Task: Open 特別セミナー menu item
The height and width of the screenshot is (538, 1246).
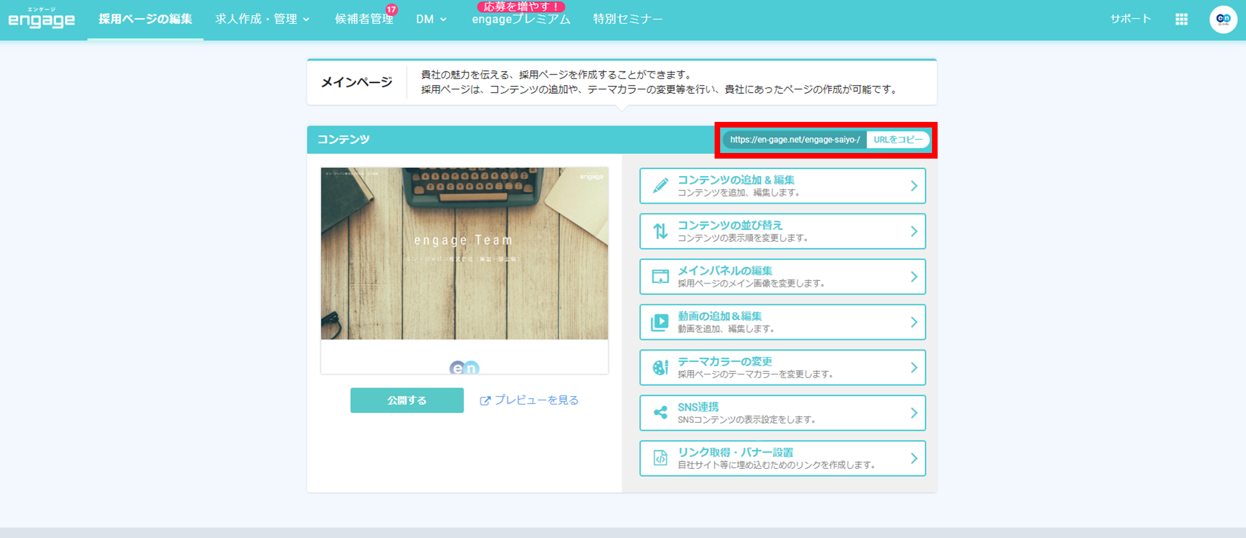Action: [x=628, y=19]
